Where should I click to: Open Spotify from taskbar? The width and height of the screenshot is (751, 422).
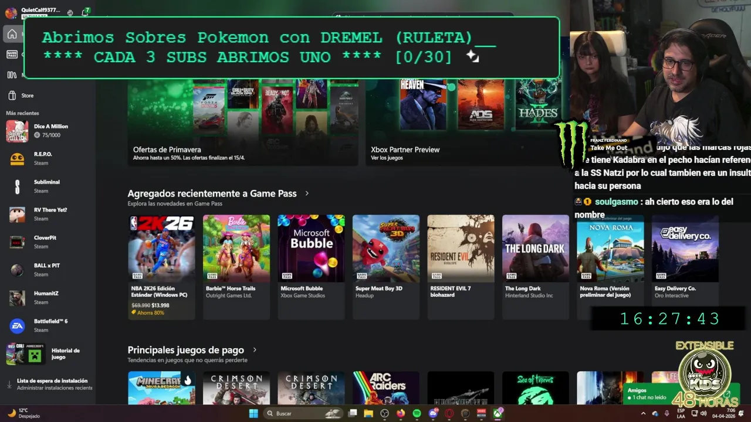(x=417, y=413)
